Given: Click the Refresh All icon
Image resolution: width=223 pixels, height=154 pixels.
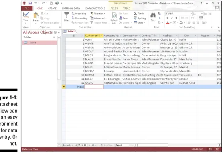Looking at the screenshot, I should coord(114,15).
